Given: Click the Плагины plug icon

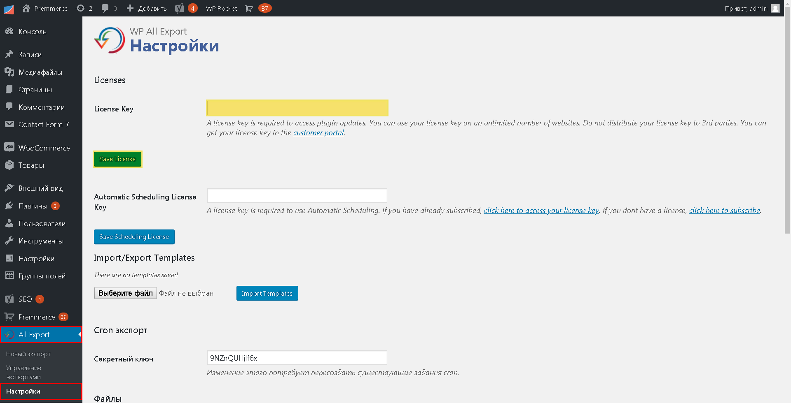Looking at the screenshot, I should pos(9,206).
